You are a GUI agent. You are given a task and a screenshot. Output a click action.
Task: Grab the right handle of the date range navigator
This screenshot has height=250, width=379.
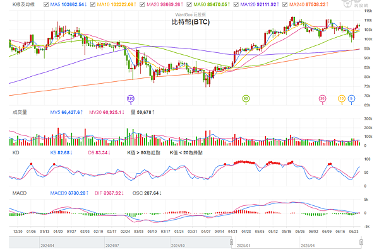[x=361, y=242]
